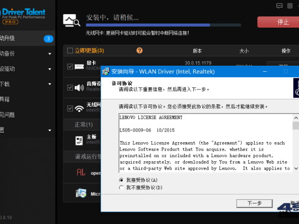Click the Driver Talent PRO logo
Viewport: 299px width, 224px height.
23,16
